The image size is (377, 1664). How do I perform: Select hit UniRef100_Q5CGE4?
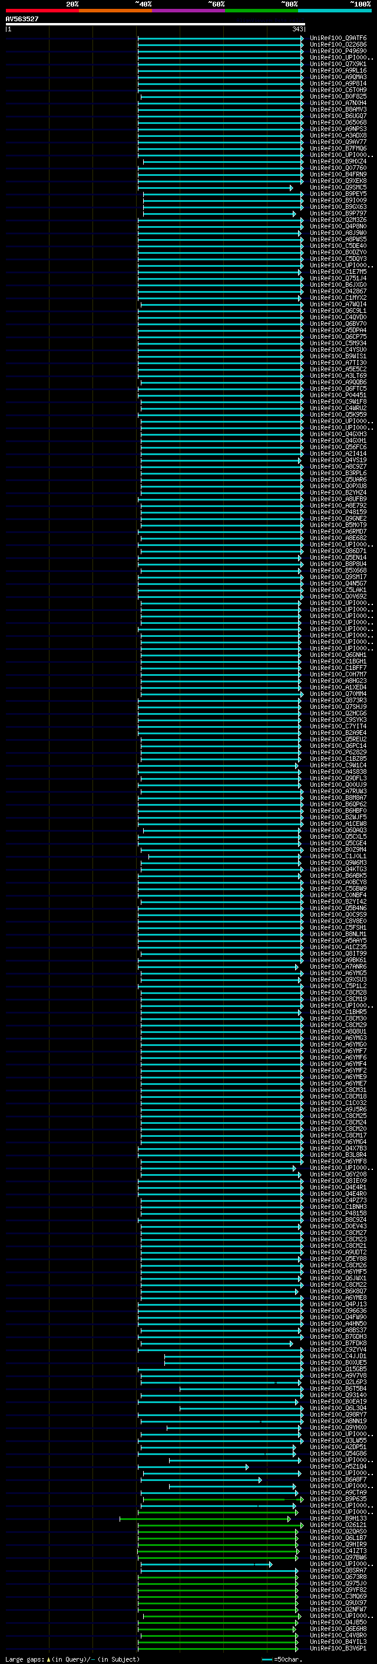coord(338,843)
